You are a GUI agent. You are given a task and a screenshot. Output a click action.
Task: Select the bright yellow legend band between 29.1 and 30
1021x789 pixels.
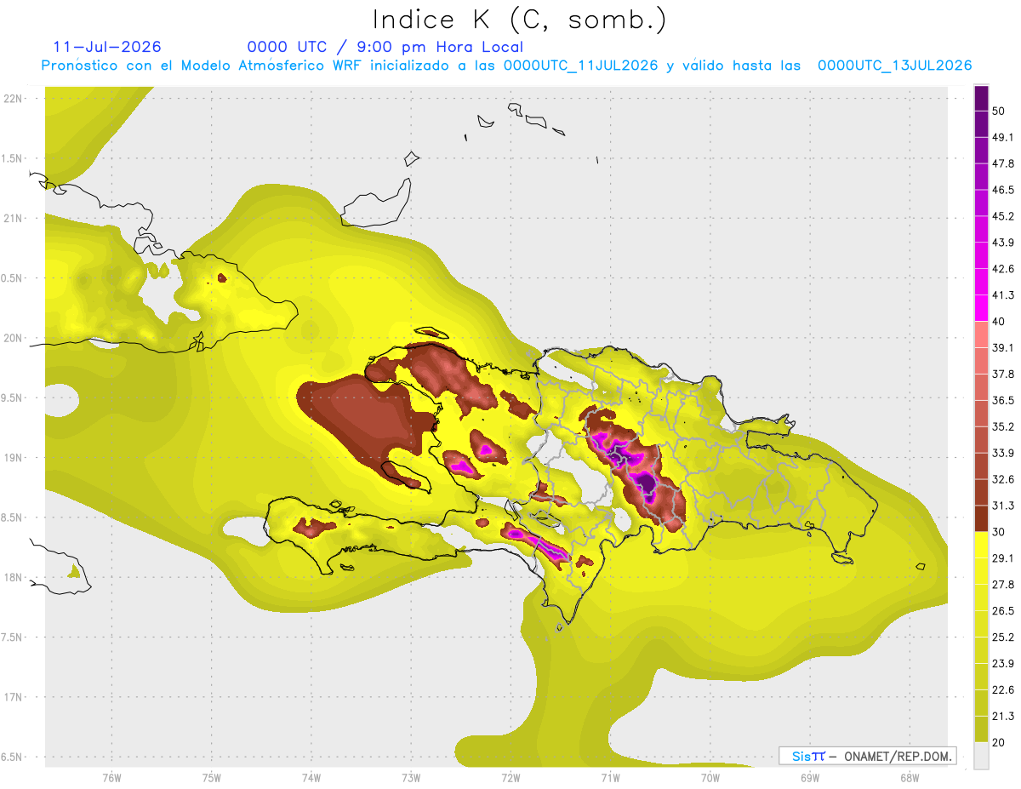click(x=981, y=545)
